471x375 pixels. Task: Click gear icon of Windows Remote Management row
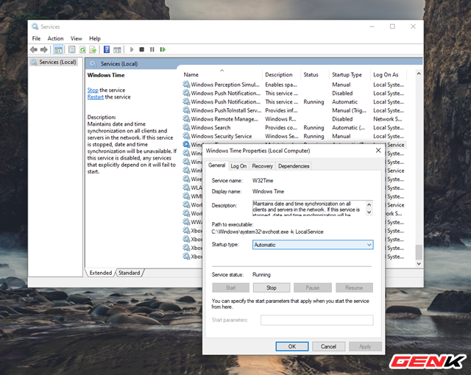point(186,119)
